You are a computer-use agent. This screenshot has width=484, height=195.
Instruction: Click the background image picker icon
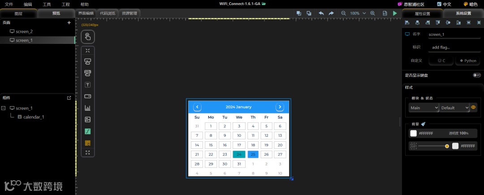click(x=413, y=146)
